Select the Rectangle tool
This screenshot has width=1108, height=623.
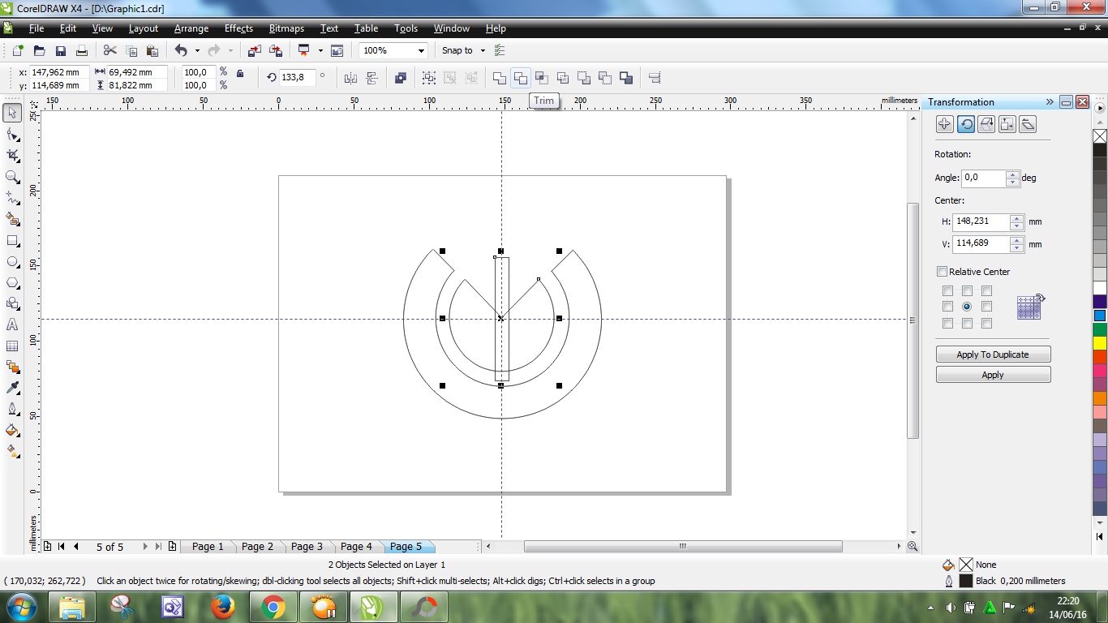(12, 241)
